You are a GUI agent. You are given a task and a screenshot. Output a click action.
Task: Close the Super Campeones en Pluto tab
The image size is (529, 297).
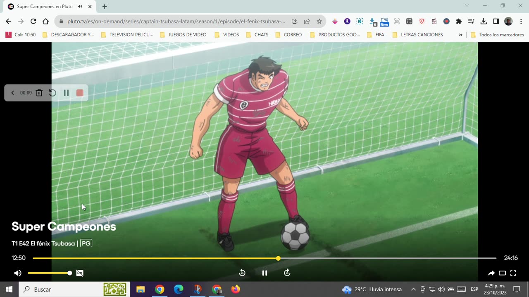pyautogui.click(x=90, y=7)
